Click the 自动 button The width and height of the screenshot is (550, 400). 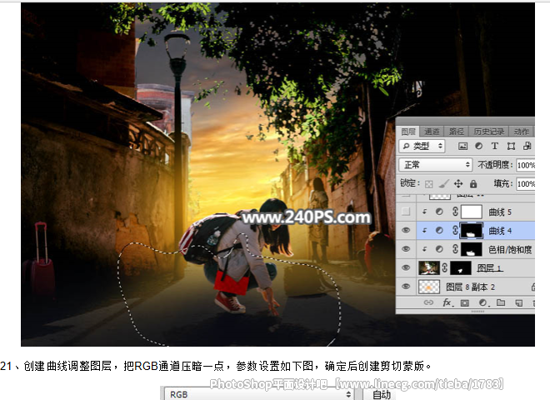[381, 394]
